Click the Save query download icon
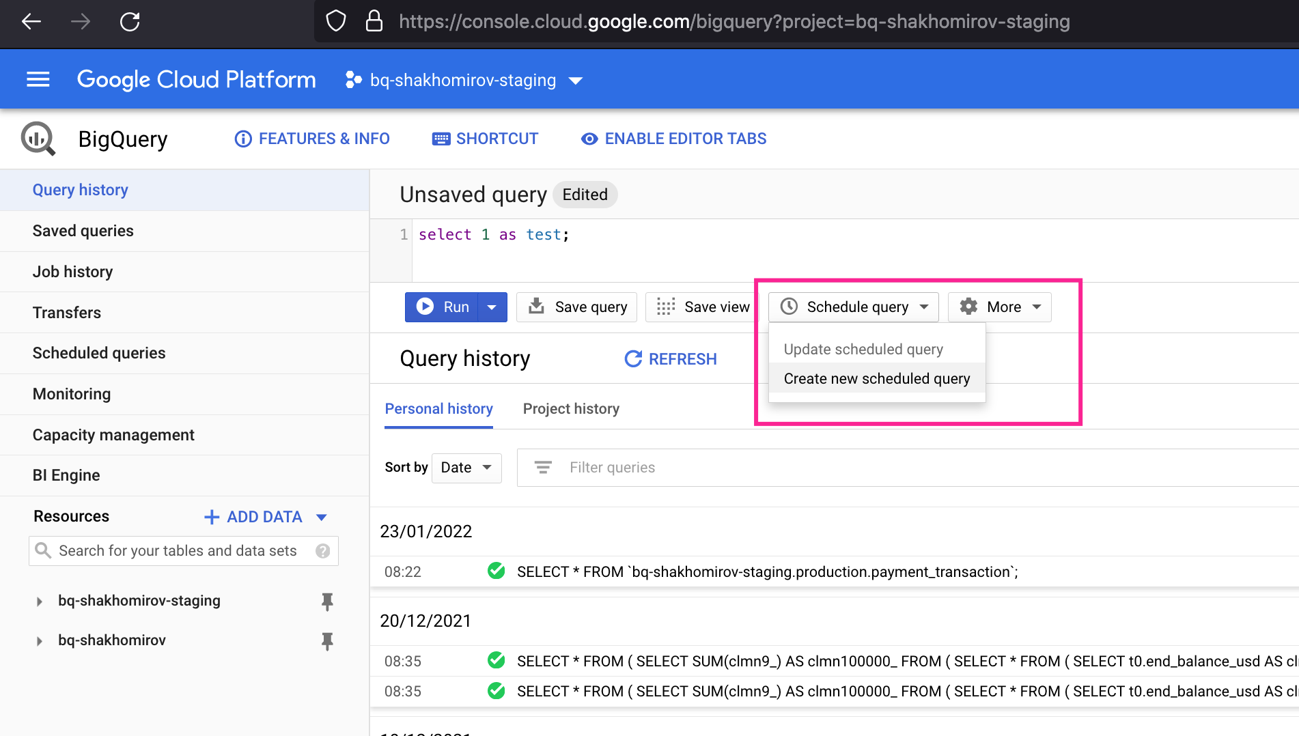 (536, 307)
